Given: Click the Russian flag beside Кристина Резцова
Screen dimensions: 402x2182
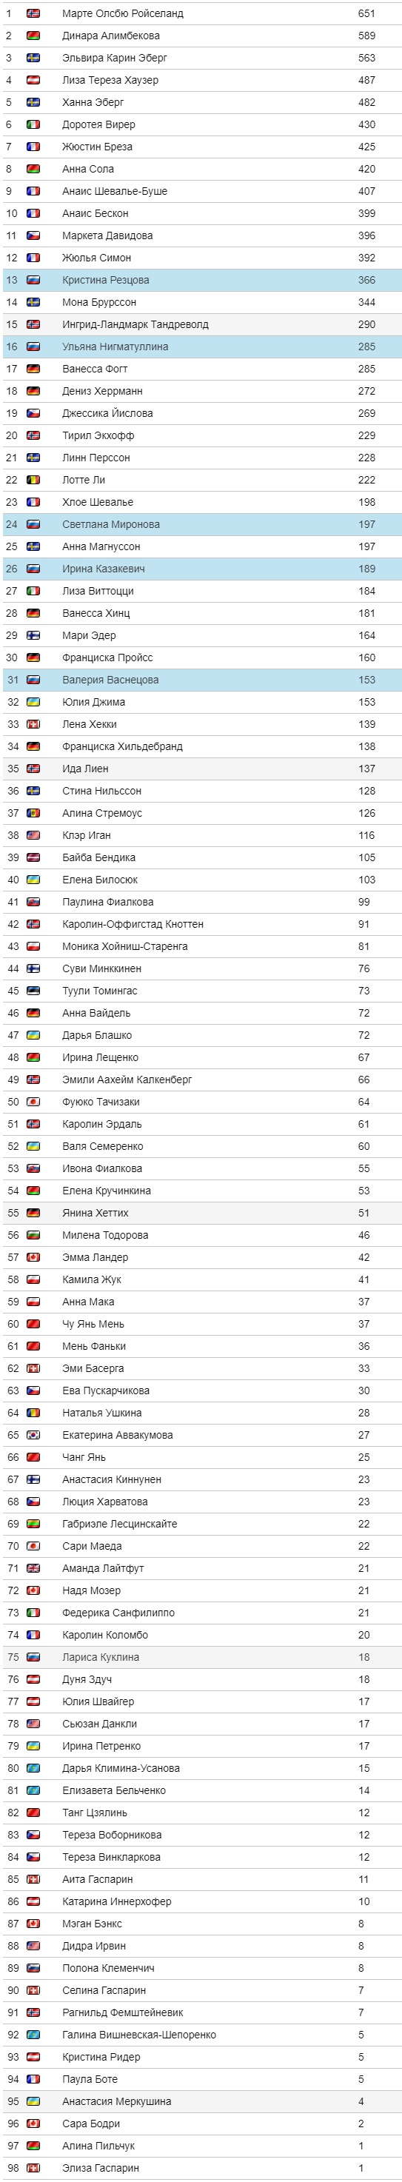Looking at the screenshot, I should click(x=33, y=280).
